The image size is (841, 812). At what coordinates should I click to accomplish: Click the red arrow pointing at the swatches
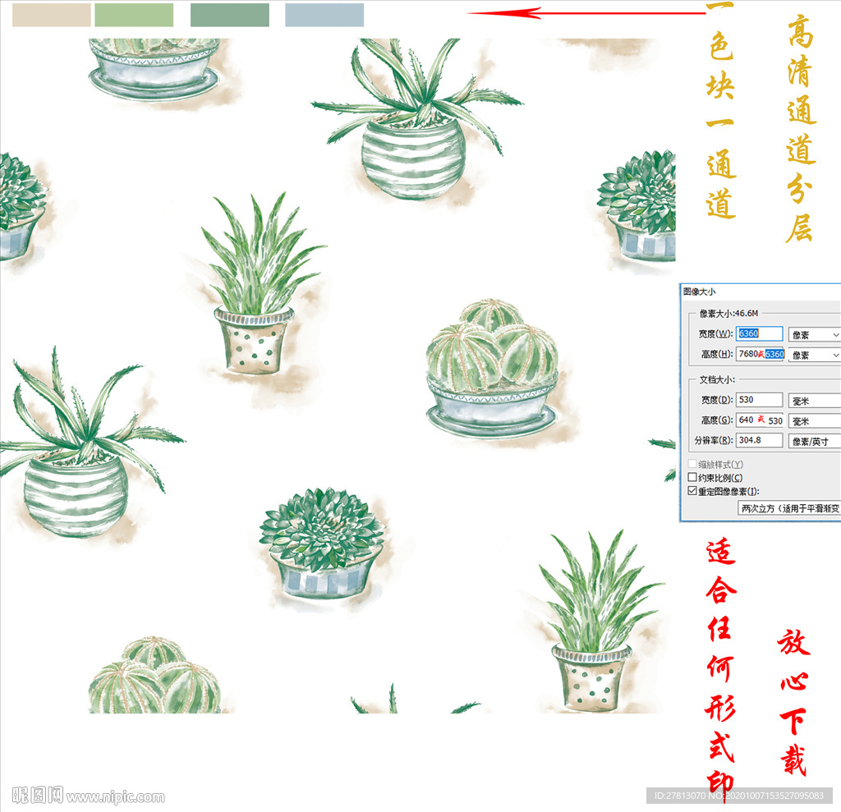[x=585, y=13]
